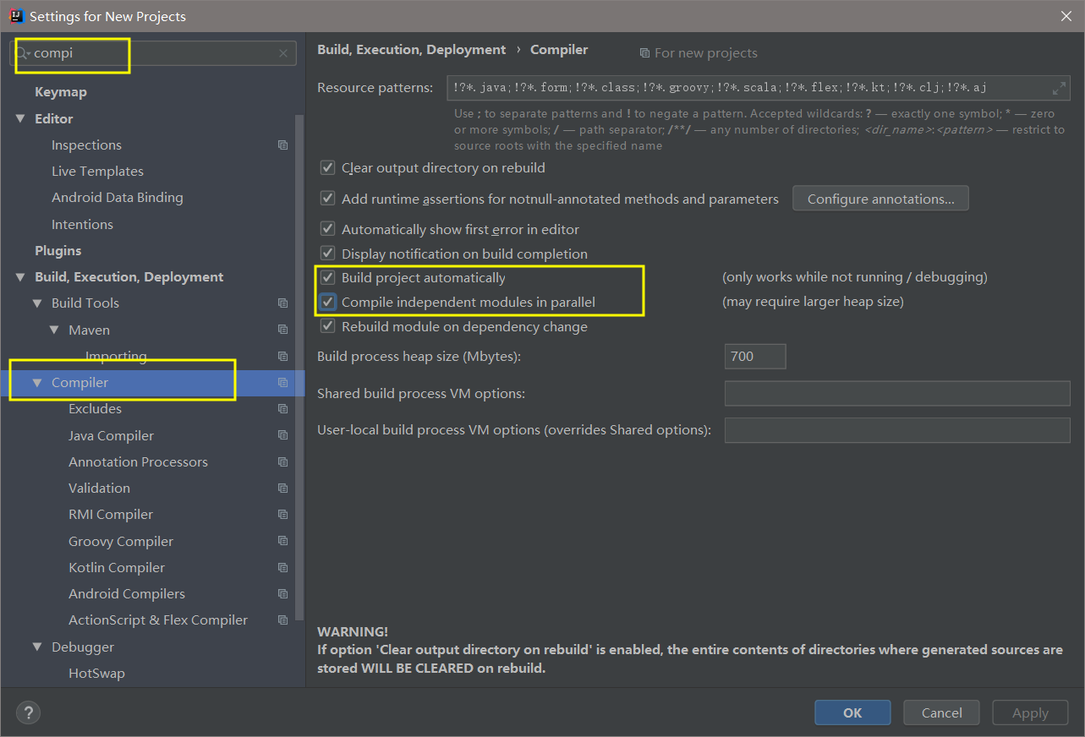
Task: Click the project-level icon beside Groovy Compiler
Action: (x=282, y=542)
